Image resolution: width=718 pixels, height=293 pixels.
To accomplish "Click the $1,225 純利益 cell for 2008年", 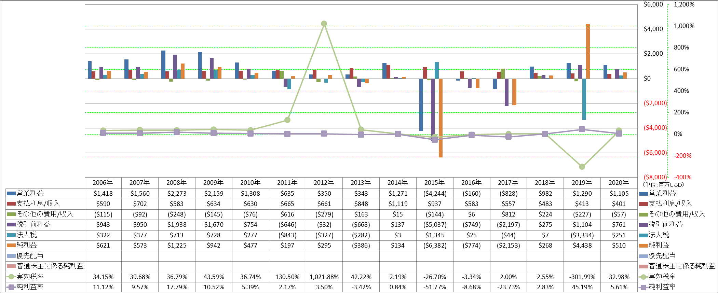I will pyautogui.click(x=177, y=246).
